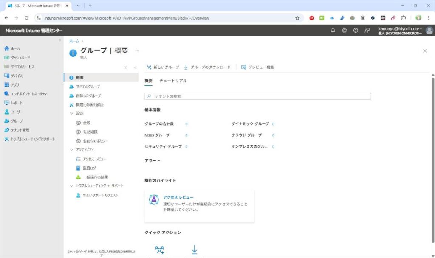Collapse the トラブルシューティング + サポート section
Image resolution: width=435 pixels, height=258 pixels.
coord(71,186)
